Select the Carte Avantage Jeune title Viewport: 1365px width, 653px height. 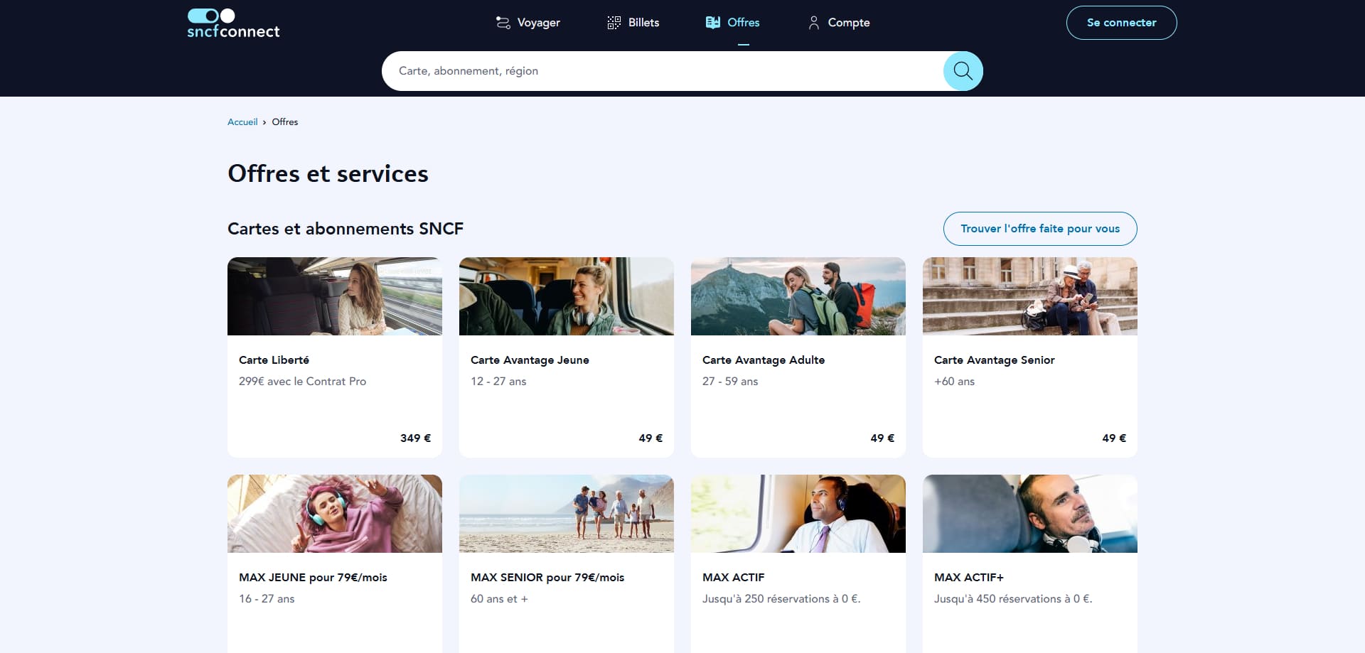tap(530, 360)
